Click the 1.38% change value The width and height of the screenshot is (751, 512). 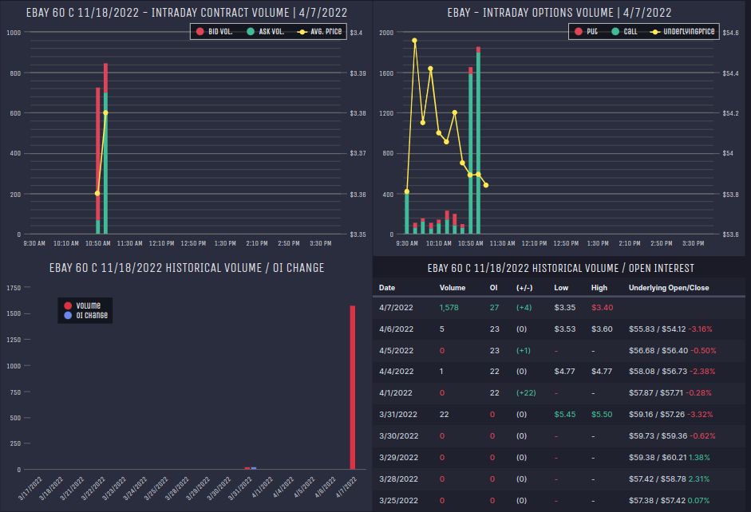coord(699,458)
